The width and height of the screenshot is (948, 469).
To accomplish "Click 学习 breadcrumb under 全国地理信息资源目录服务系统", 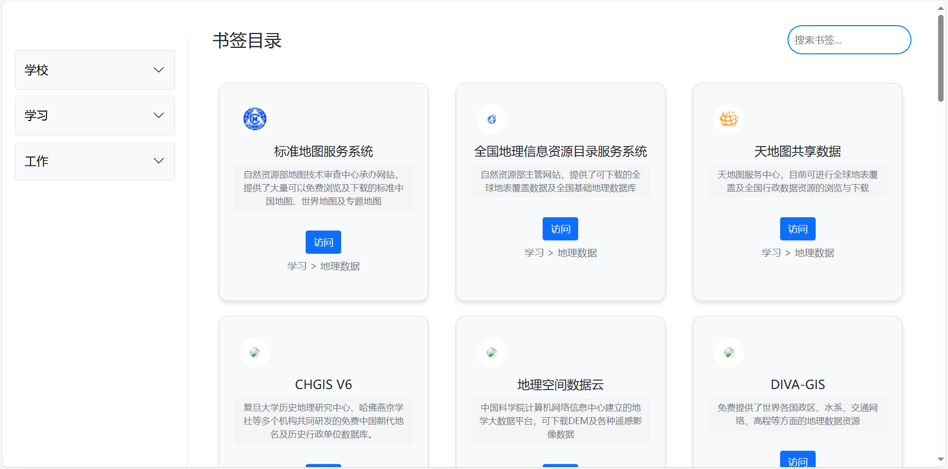I will pos(533,252).
